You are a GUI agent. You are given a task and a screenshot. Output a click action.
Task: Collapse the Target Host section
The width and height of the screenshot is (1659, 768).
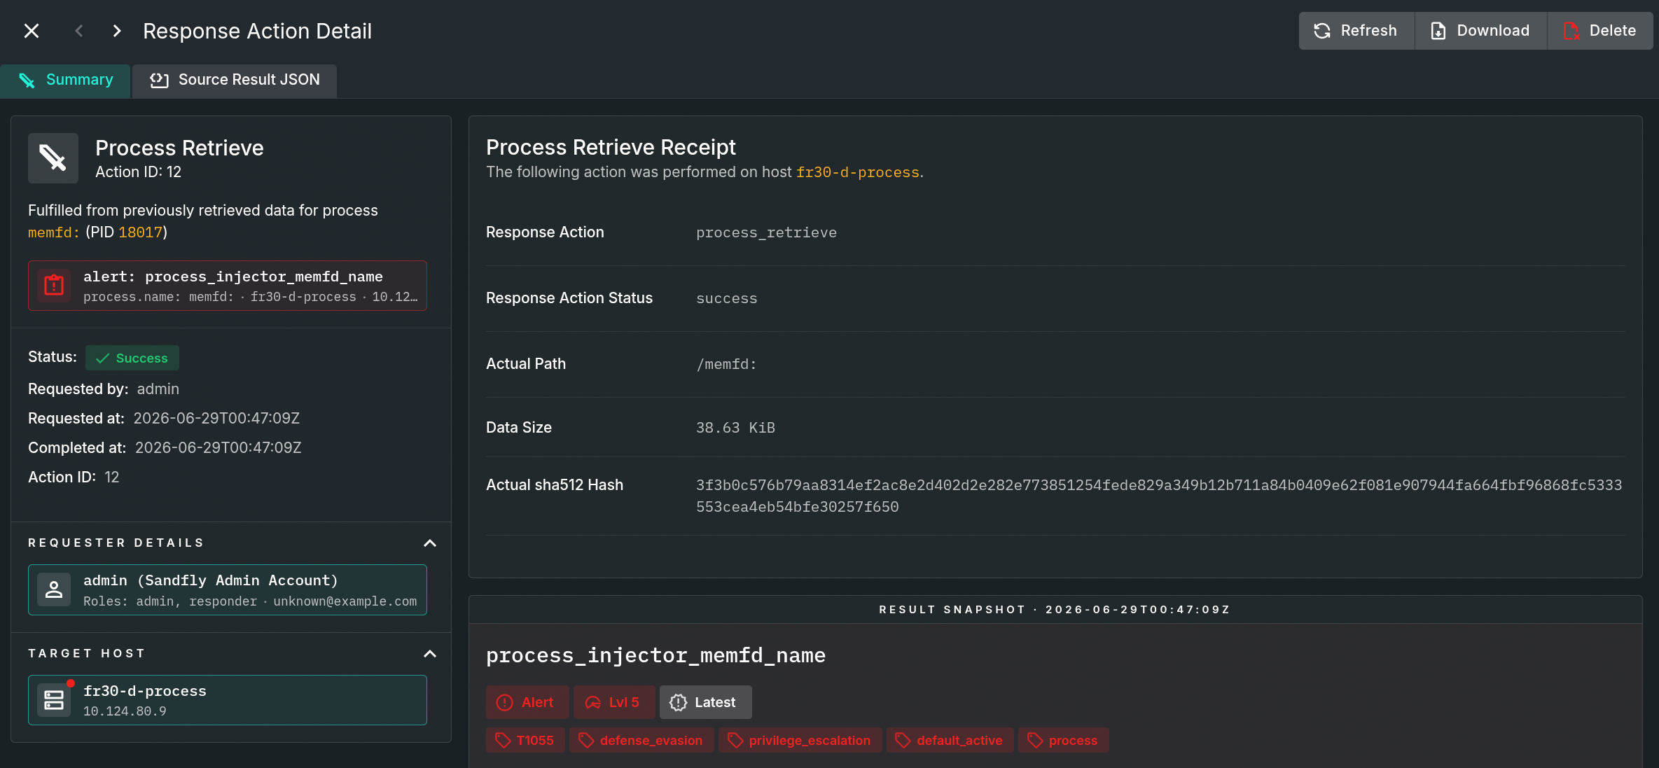430,654
